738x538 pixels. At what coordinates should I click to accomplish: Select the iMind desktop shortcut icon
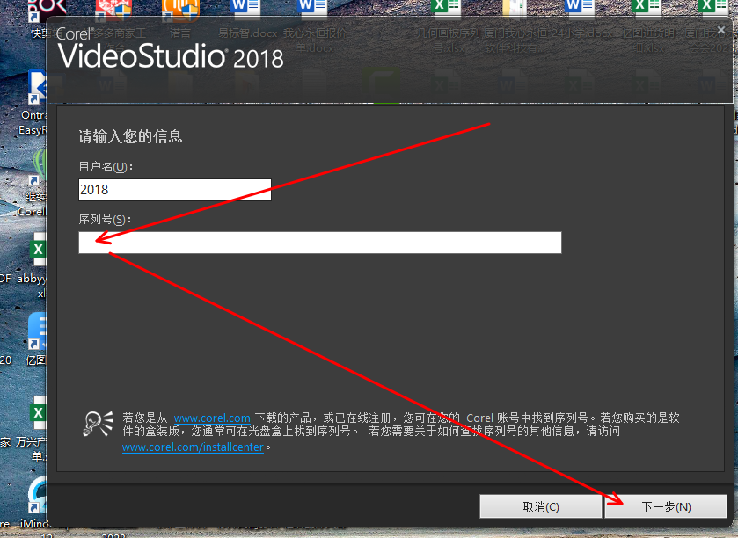(x=38, y=496)
